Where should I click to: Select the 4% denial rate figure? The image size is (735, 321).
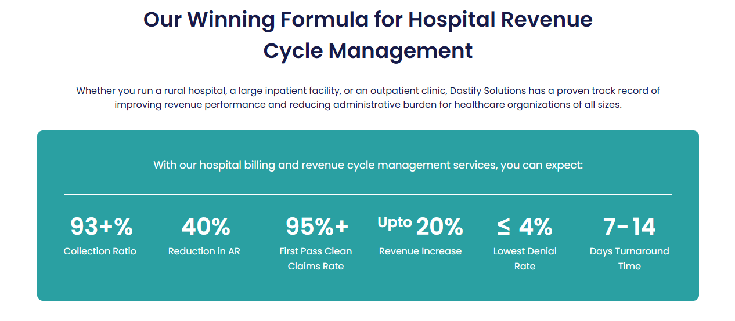[x=535, y=227]
